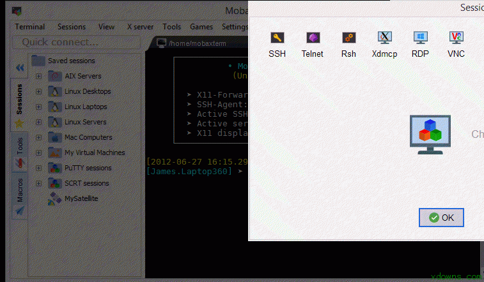This screenshot has height=282, width=484.
Task: Click My Virtual Machines folder icon
Action: (x=55, y=152)
